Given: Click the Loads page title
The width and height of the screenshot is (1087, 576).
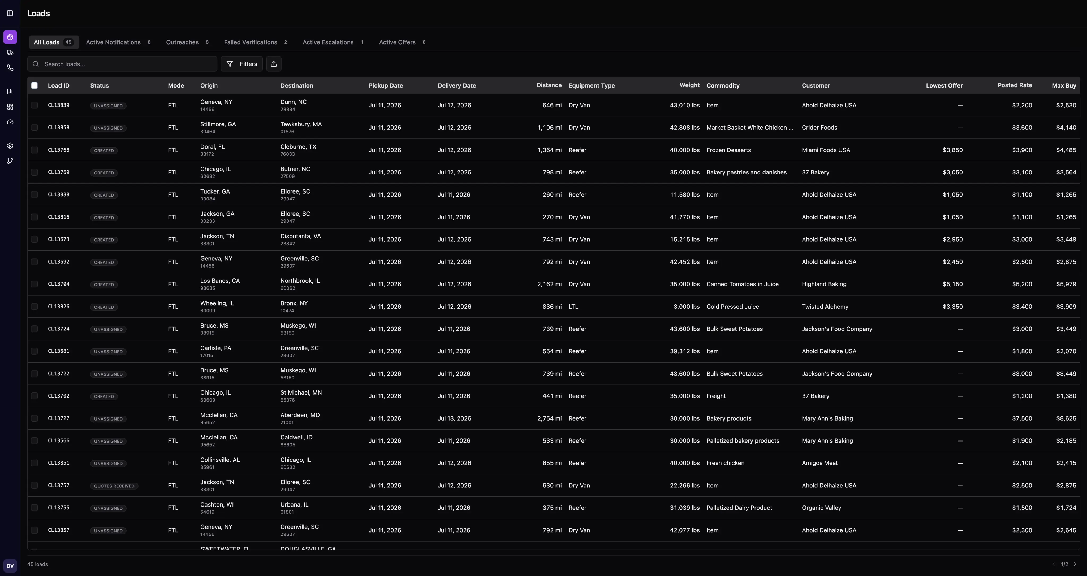Looking at the screenshot, I should point(38,14).
